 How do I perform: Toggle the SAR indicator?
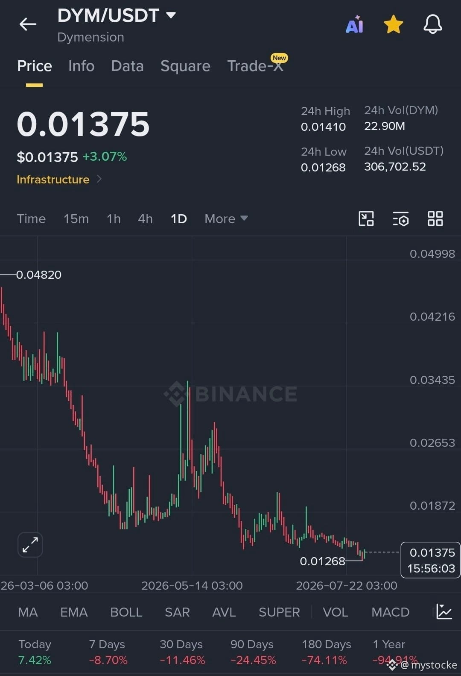[177, 612]
